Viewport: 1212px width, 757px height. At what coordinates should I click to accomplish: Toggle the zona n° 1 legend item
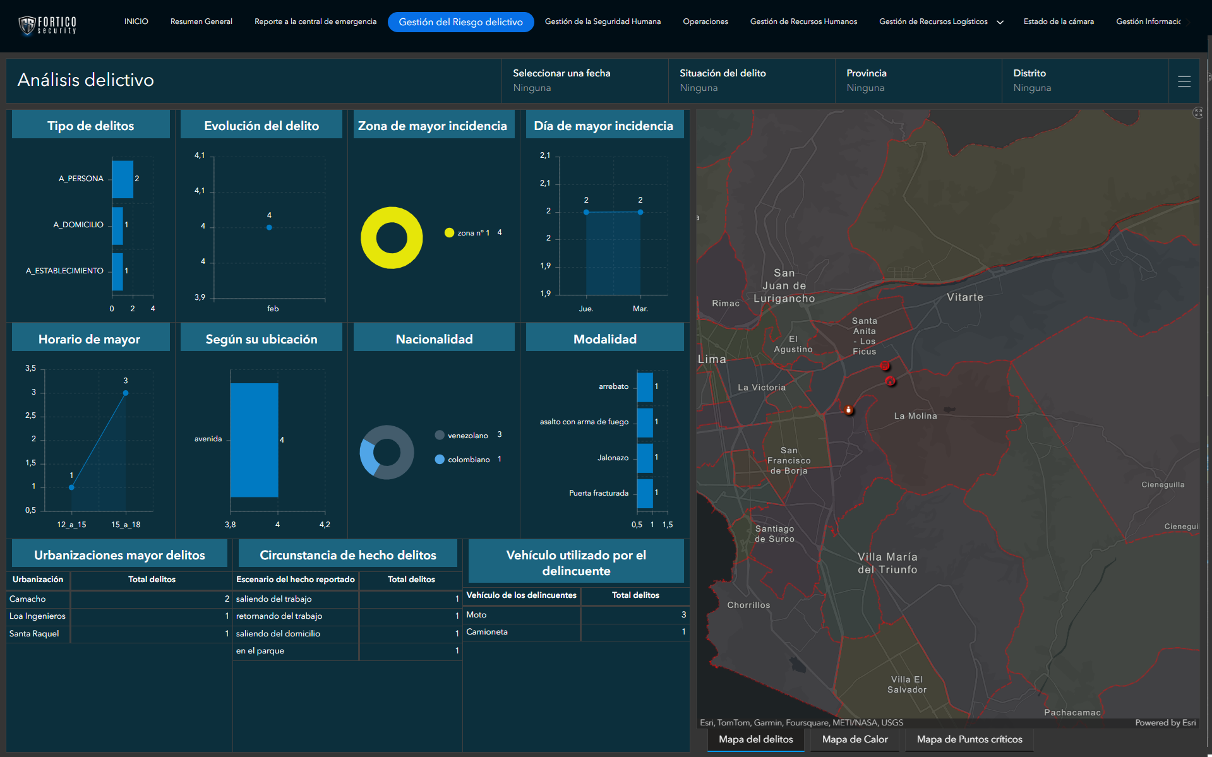(x=473, y=233)
